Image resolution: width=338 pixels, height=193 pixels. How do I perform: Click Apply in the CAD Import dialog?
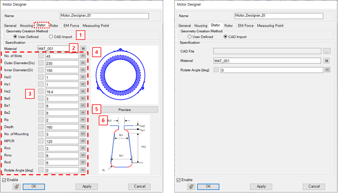coord(261,187)
